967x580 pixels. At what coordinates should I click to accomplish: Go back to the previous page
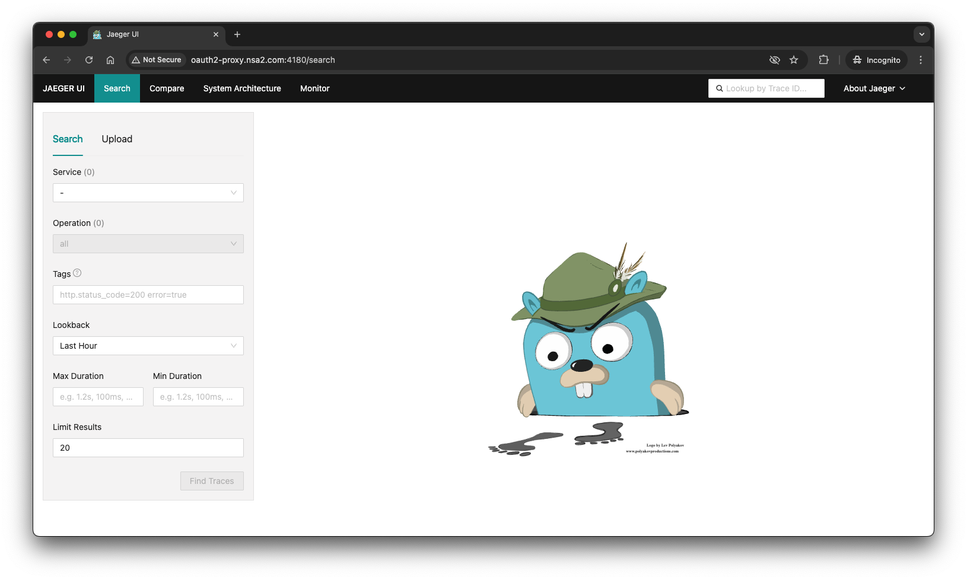pos(46,60)
